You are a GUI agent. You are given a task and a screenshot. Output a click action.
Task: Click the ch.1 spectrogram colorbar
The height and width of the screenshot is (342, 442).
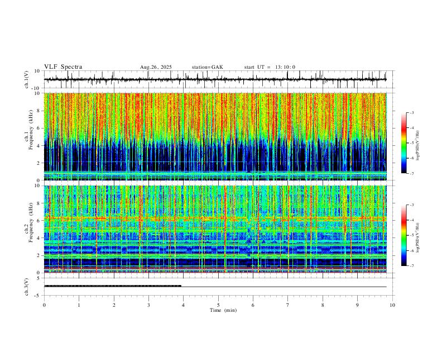click(x=403, y=143)
